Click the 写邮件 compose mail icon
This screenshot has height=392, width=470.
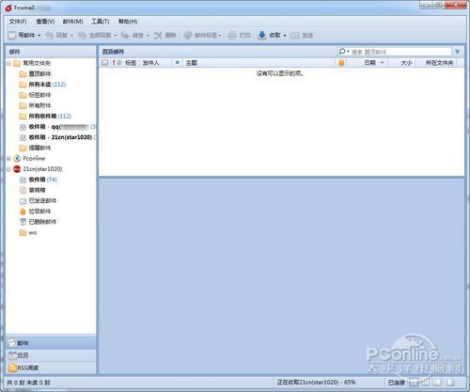[12, 36]
